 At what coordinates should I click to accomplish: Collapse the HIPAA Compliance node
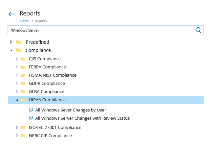pyautogui.click(x=17, y=100)
